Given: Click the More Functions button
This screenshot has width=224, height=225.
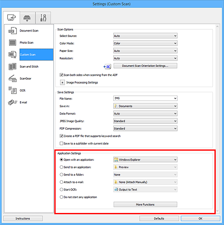Looking at the screenshot, I should (145, 205).
